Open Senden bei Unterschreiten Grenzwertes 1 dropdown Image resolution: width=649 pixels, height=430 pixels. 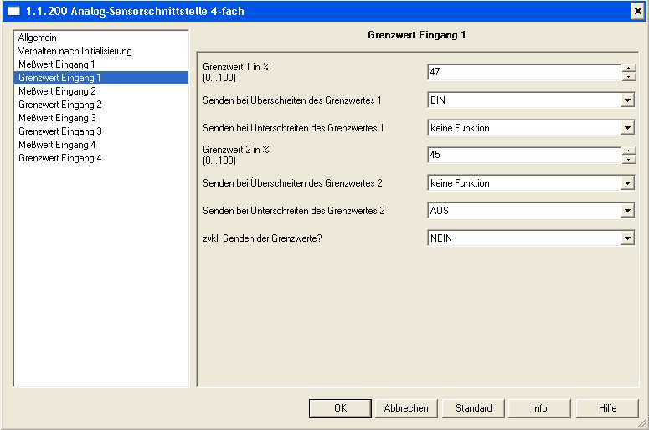627,128
